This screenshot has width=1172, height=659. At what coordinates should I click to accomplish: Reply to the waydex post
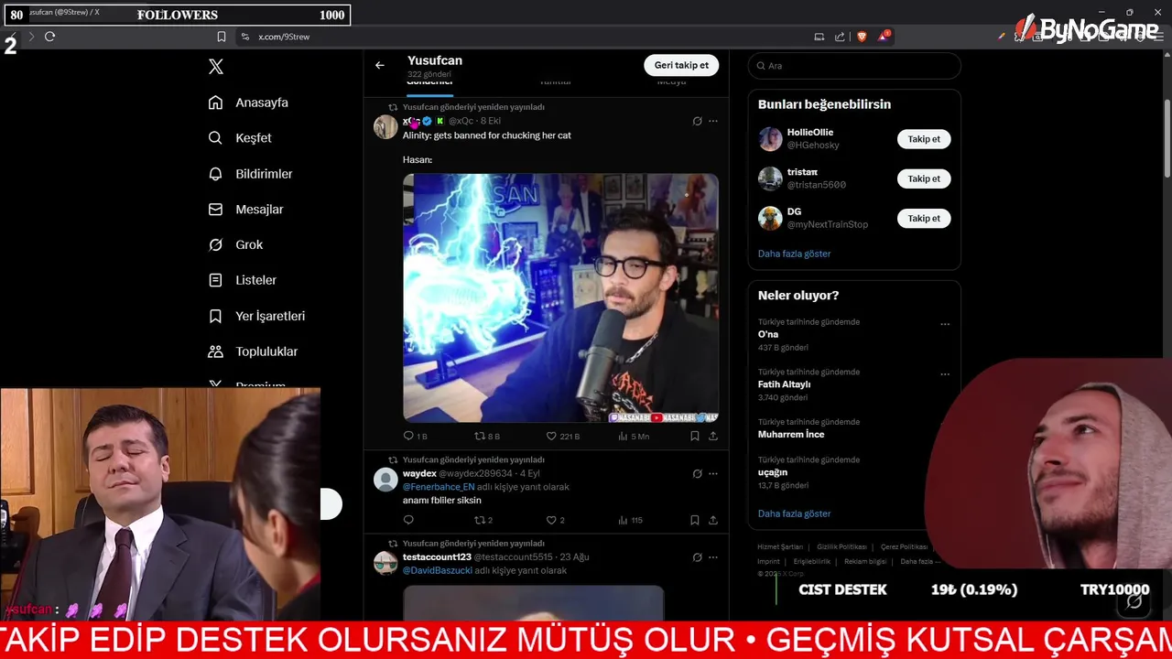coord(408,520)
